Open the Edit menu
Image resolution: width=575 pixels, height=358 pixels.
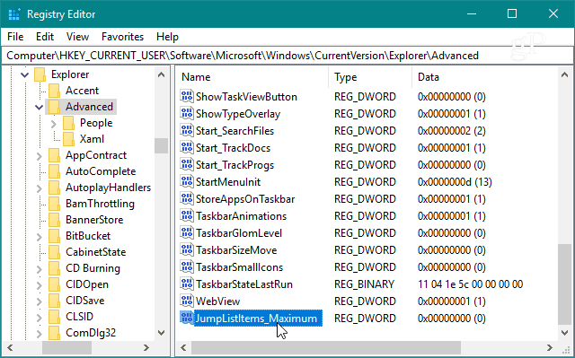pyautogui.click(x=45, y=37)
